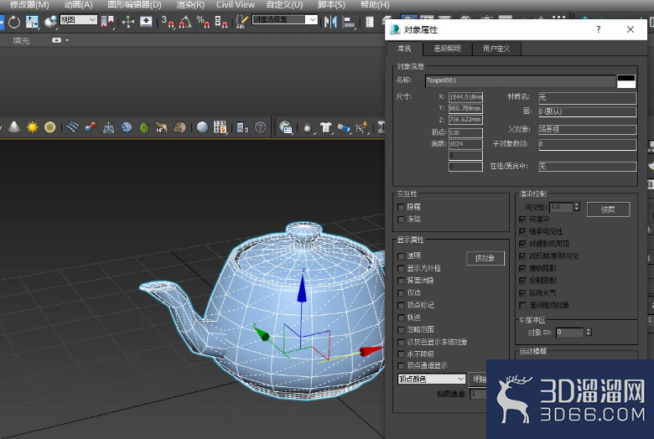Open the Civil View menu
The width and height of the screenshot is (654, 439).
pos(236,5)
